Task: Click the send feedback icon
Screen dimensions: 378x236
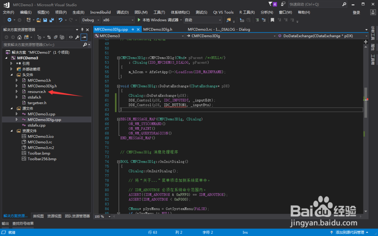Action: point(283,4)
